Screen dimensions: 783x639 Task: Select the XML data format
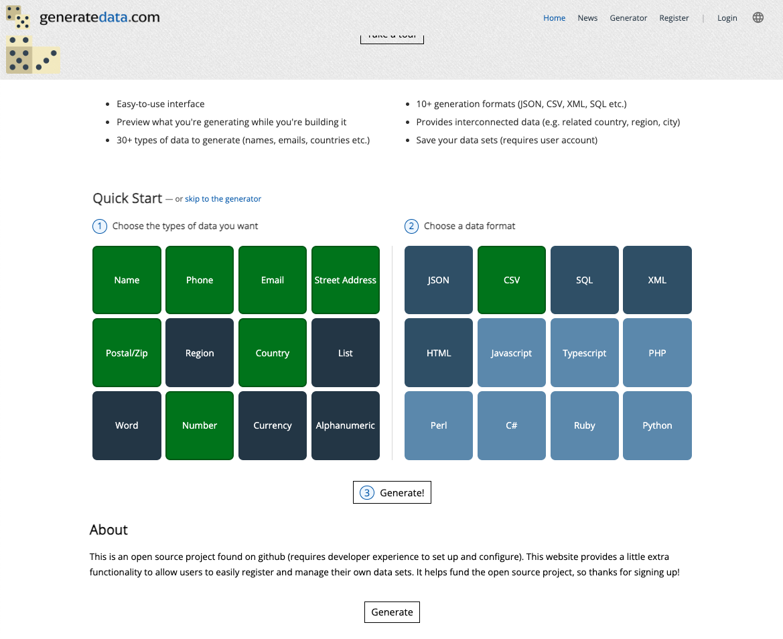(657, 280)
